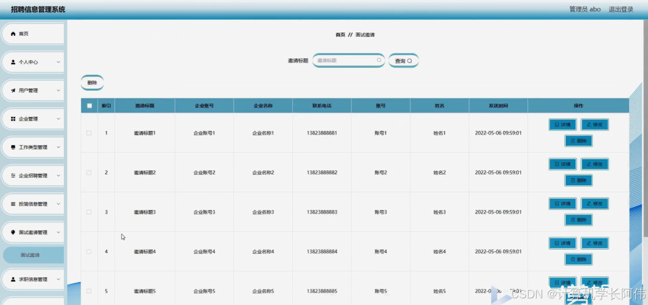Click the icon beside 企业招聘管理

pos(13,175)
